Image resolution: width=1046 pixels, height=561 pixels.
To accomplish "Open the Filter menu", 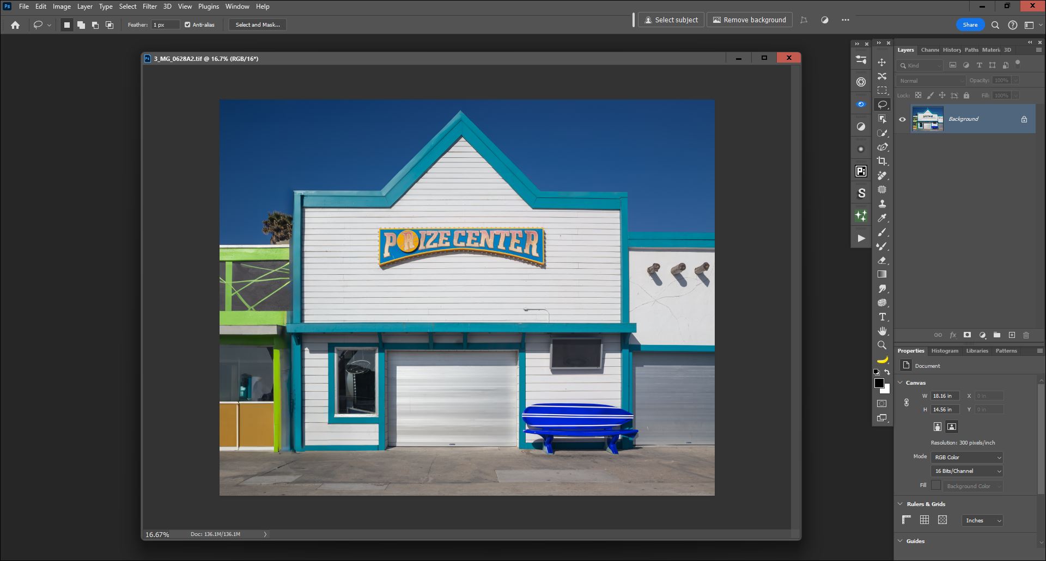I will point(150,6).
